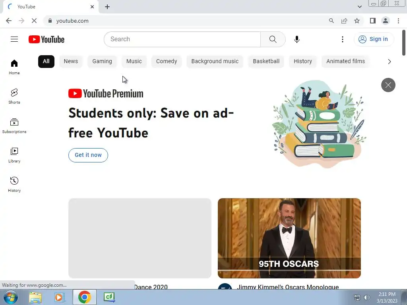Image resolution: width=407 pixels, height=305 pixels.
Task: Click the search magnifier button
Action: tap(273, 39)
